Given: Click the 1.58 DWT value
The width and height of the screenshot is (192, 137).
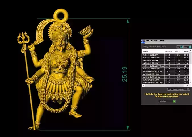Looking at the screenshot, I should point(178,60).
